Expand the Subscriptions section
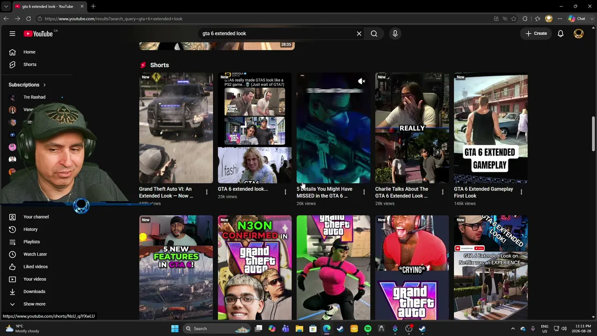 (x=27, y=85)
